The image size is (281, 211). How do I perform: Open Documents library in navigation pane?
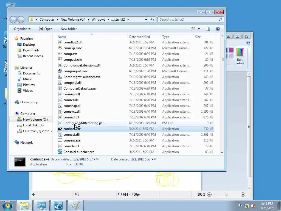tap(31, 73)
